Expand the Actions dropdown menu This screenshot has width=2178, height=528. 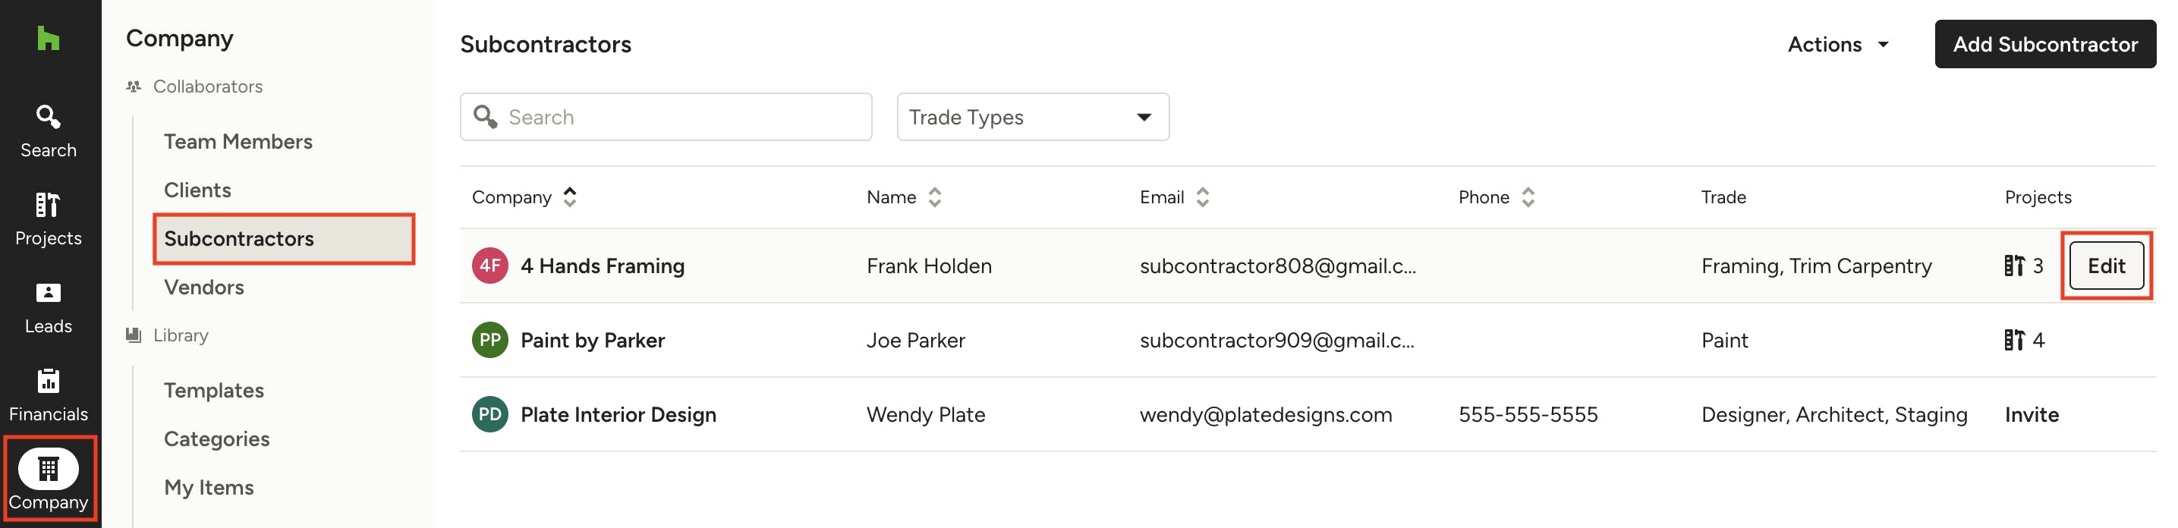coord(1838,45)
